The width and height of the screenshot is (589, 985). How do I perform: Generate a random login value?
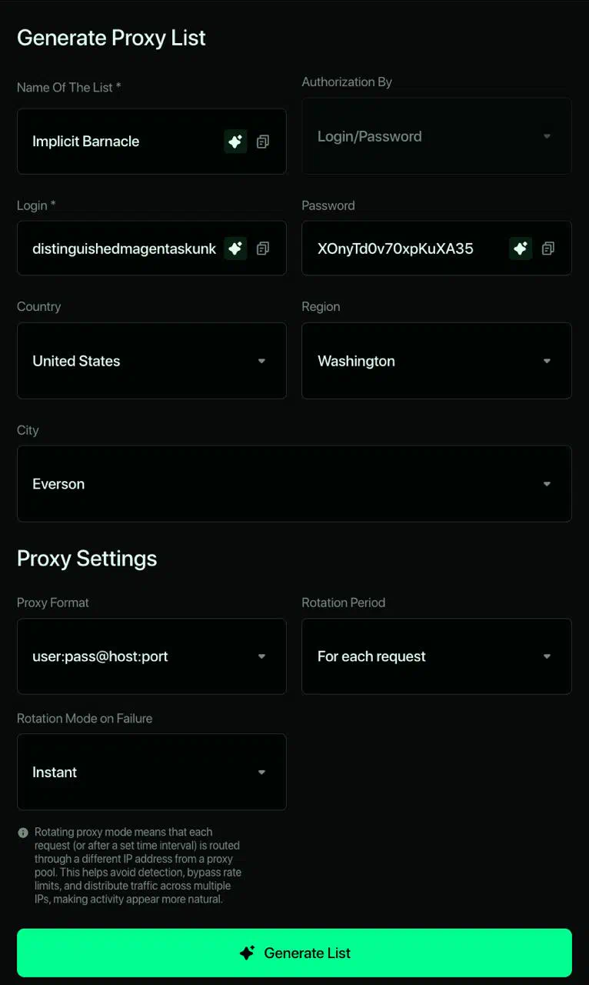(235, 248)
